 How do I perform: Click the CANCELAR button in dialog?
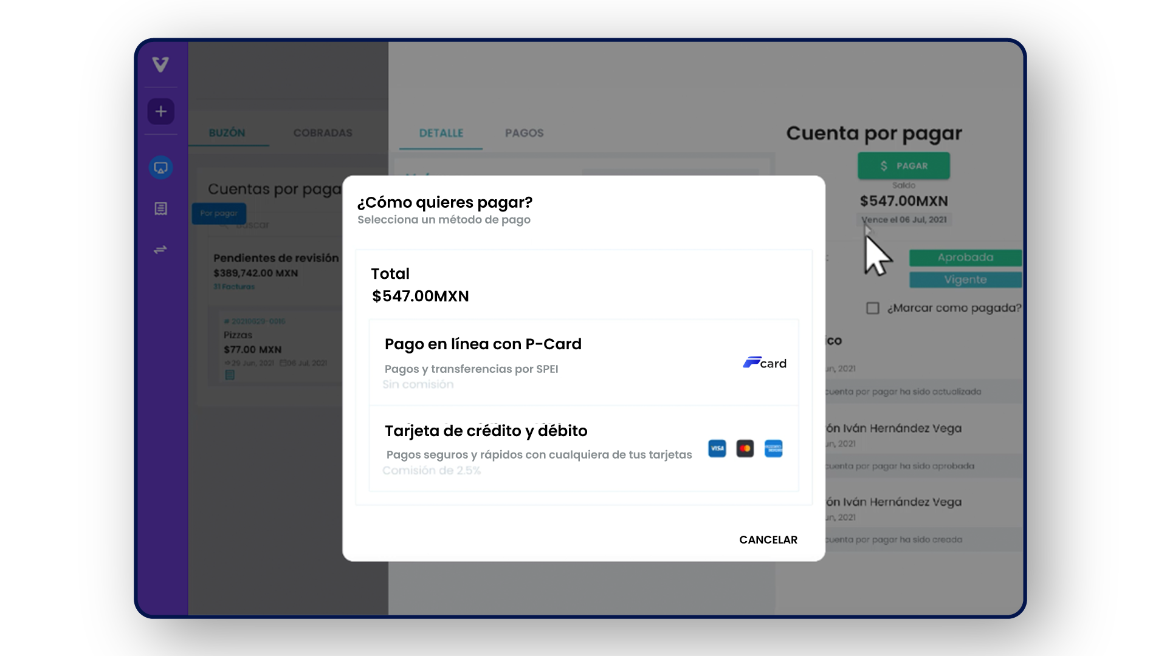click(x=768, y=539)
